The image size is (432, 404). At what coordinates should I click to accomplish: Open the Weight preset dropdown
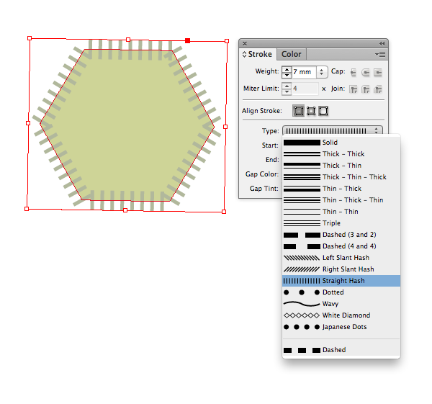[x=322, y=72]
